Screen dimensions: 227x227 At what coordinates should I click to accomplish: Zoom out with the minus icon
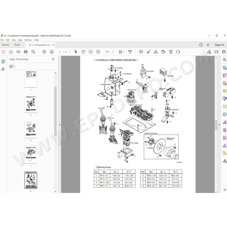click(x=90, y=52)
